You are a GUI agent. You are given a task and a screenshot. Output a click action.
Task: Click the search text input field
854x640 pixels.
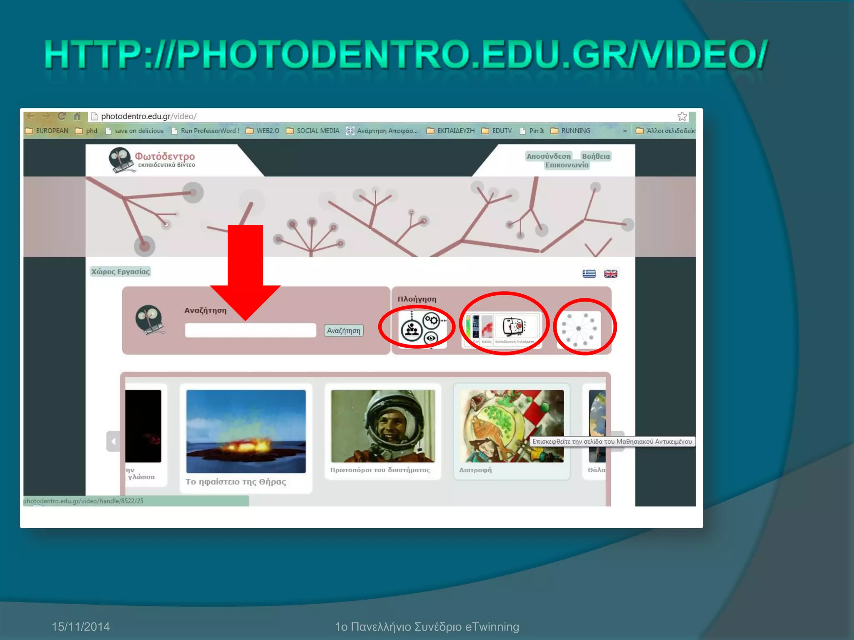click(x=250, y=330)
